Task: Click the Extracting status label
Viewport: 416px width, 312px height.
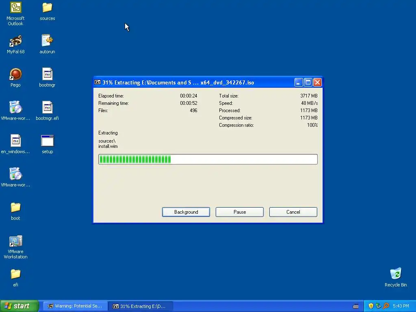Action: click(108, 133)
